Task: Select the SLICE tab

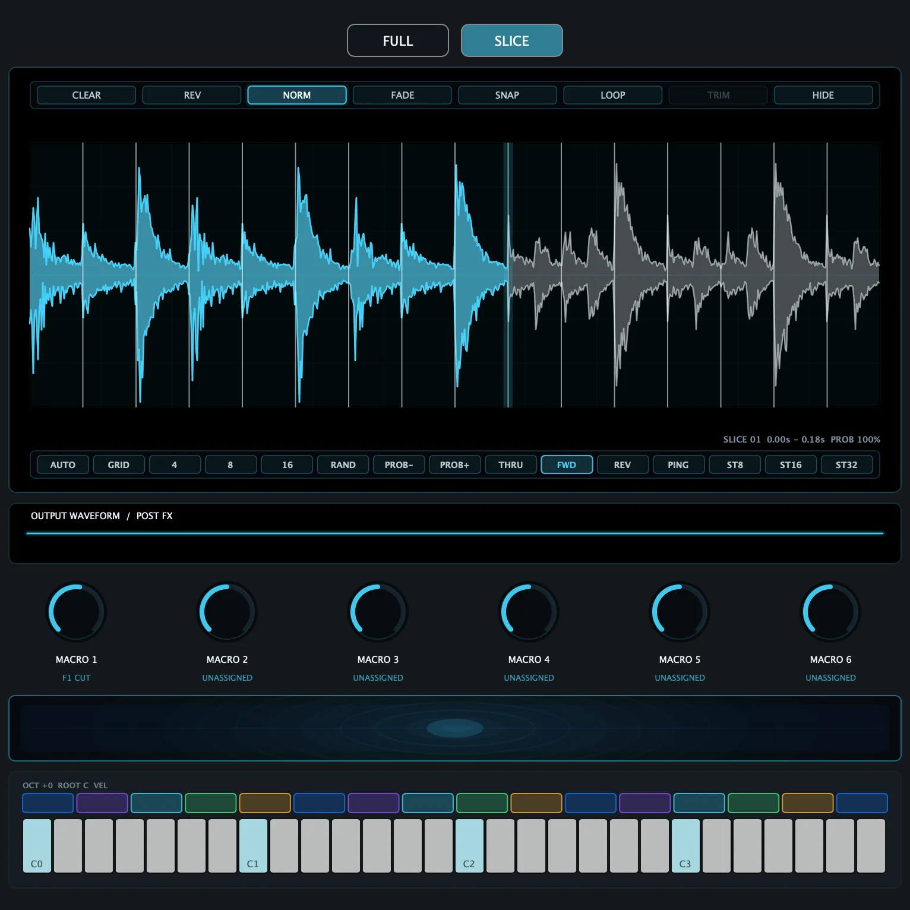Action: [511, 40]
